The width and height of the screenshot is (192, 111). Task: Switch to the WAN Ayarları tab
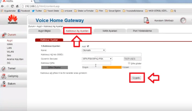pyautogui.click(x=110, y=31)
